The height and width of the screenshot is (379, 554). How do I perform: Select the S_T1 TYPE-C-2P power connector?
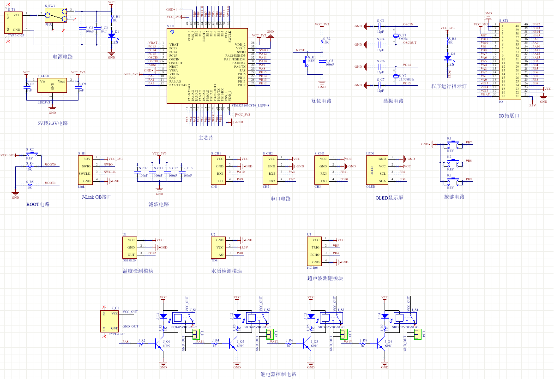[x=14, y=22]
